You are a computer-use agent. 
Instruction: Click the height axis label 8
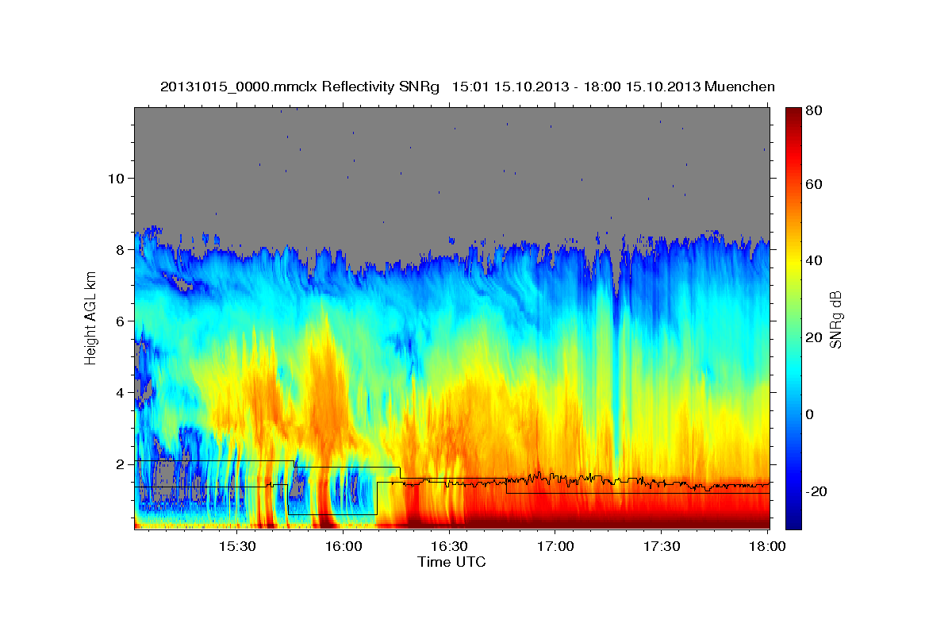coord(119,249)
